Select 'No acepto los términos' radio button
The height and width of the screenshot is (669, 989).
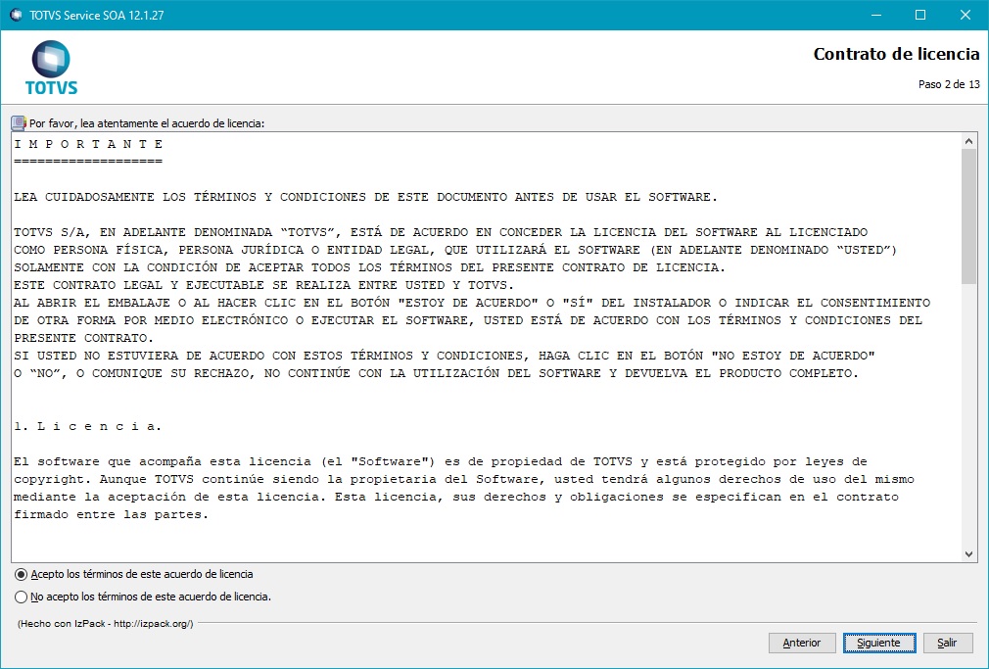click(22, 597)
